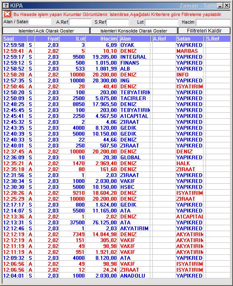233x286 pixels.
Task: Select the 14.844,98 volume cell
Action: 101,234
